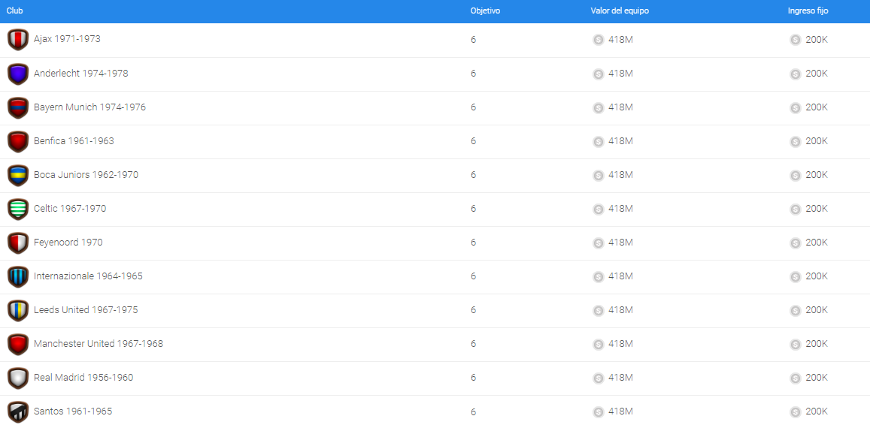Click the fixed income coin icon in Ajax row
This screenshot has height=428, width=870.
796,40
